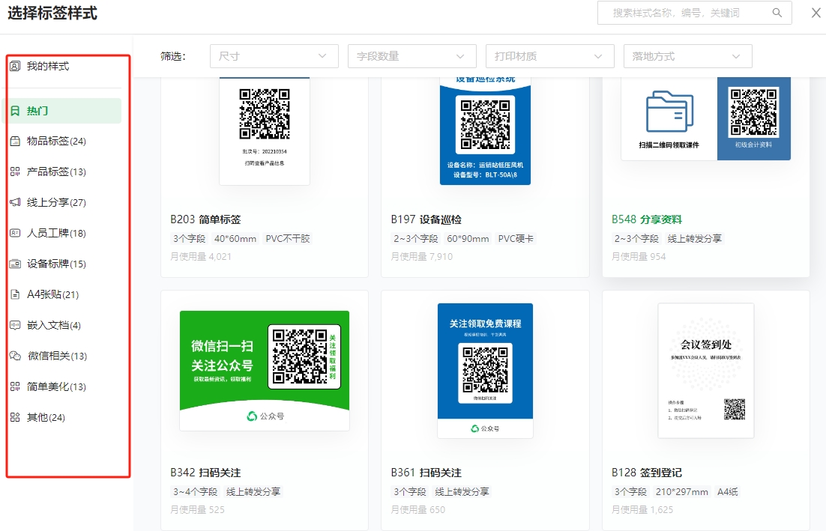This screenshot has width=826, height=531.
Task: Open 微信相关(13) category
Action: coord(58,356)
